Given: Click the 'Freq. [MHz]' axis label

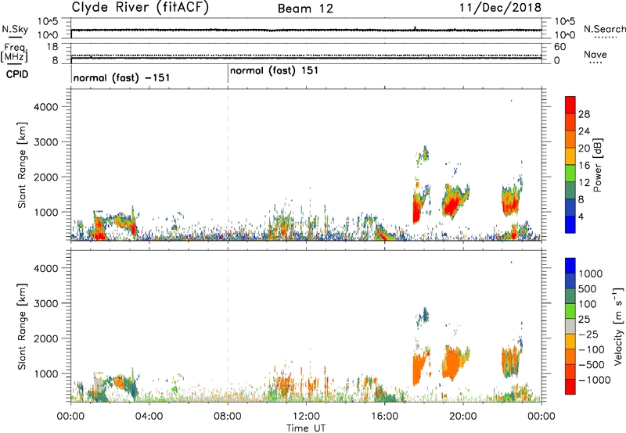Looking at the screenshot, I should (14, 53).
